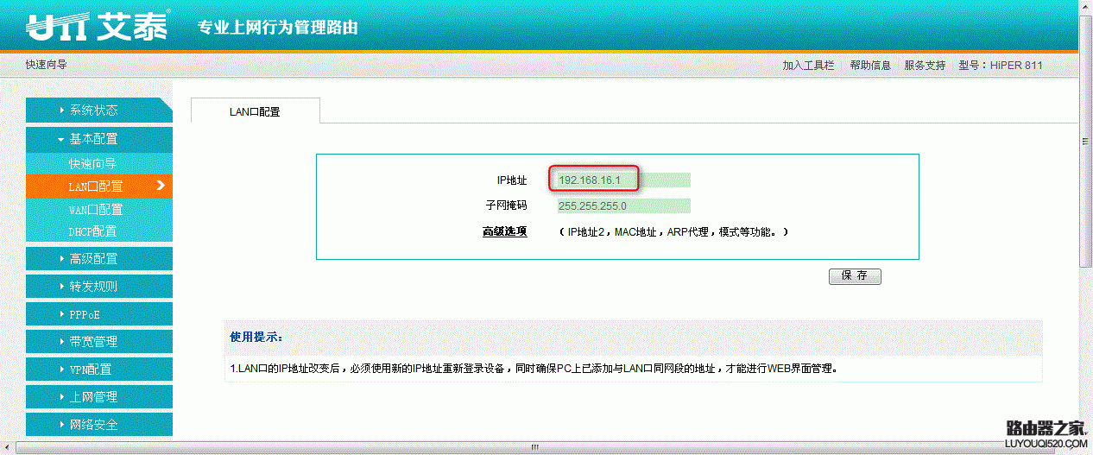Click the 使用提示 heading text
The height and width of the screenshot is (455, 1093).
click(256, 337)
